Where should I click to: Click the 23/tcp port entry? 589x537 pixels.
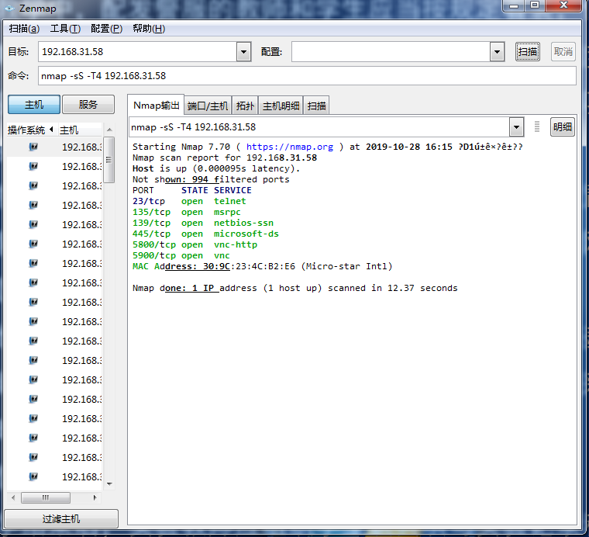149,201
